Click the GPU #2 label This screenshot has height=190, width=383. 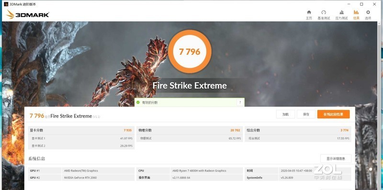tap(34, 178)
